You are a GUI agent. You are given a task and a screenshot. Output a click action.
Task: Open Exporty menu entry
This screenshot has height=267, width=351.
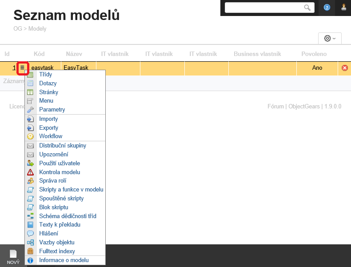tap(48, 128)
